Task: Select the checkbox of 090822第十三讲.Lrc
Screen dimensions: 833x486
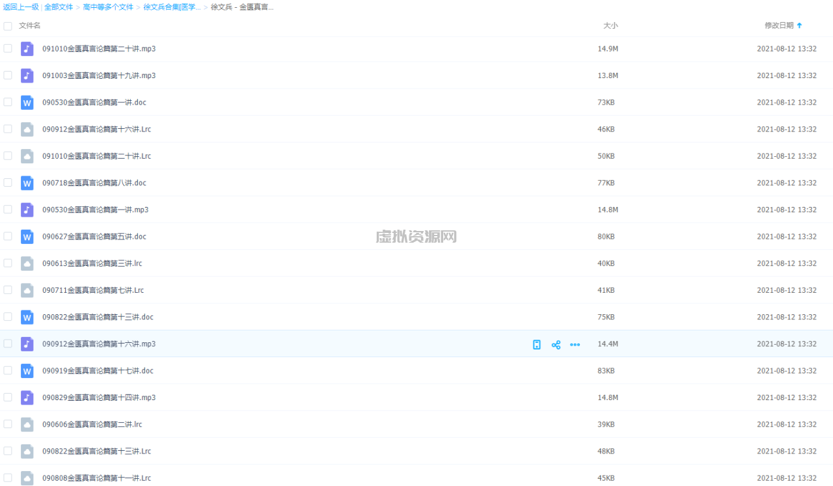Action: pos(8,451)
